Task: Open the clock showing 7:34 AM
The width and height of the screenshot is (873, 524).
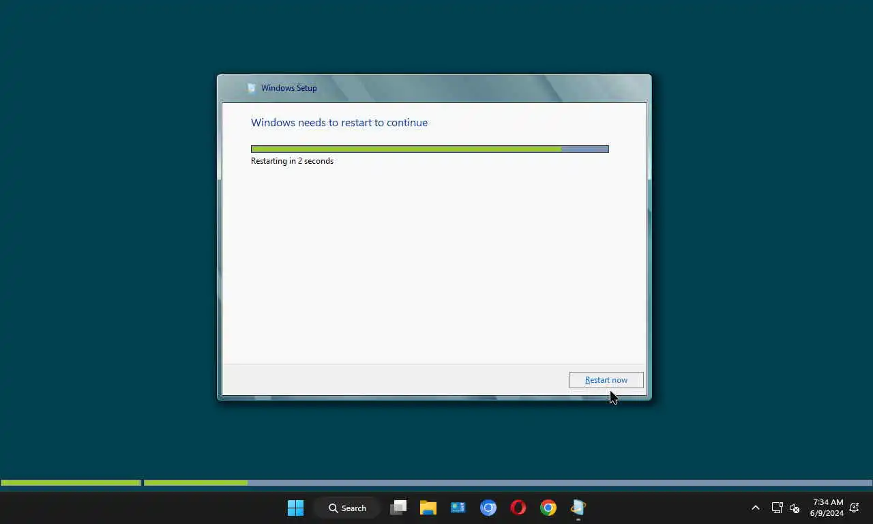Action: [827, 508]
